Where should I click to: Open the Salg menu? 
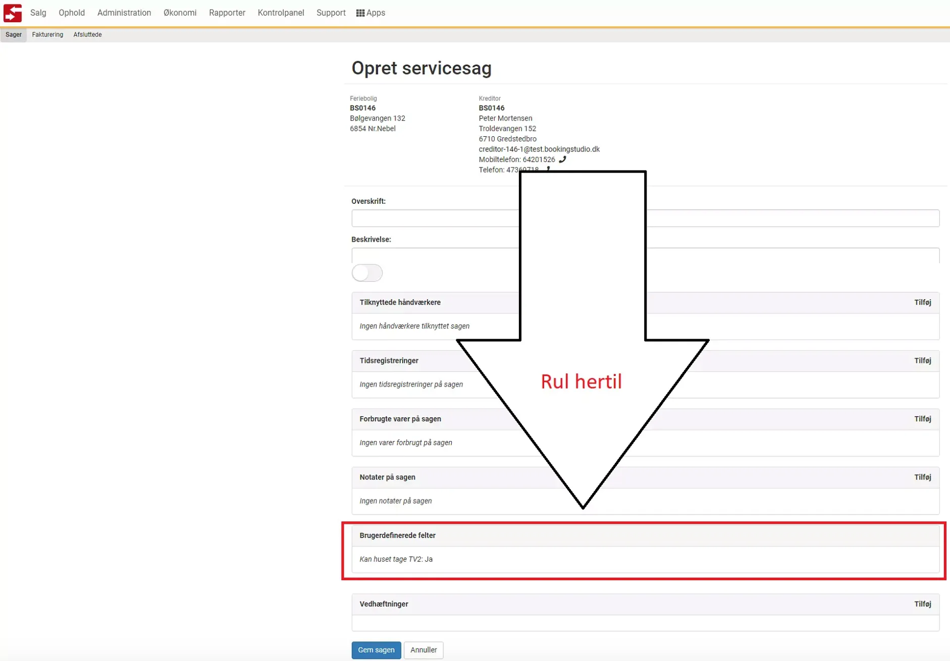pyautogui.click(x=38, y=13)
